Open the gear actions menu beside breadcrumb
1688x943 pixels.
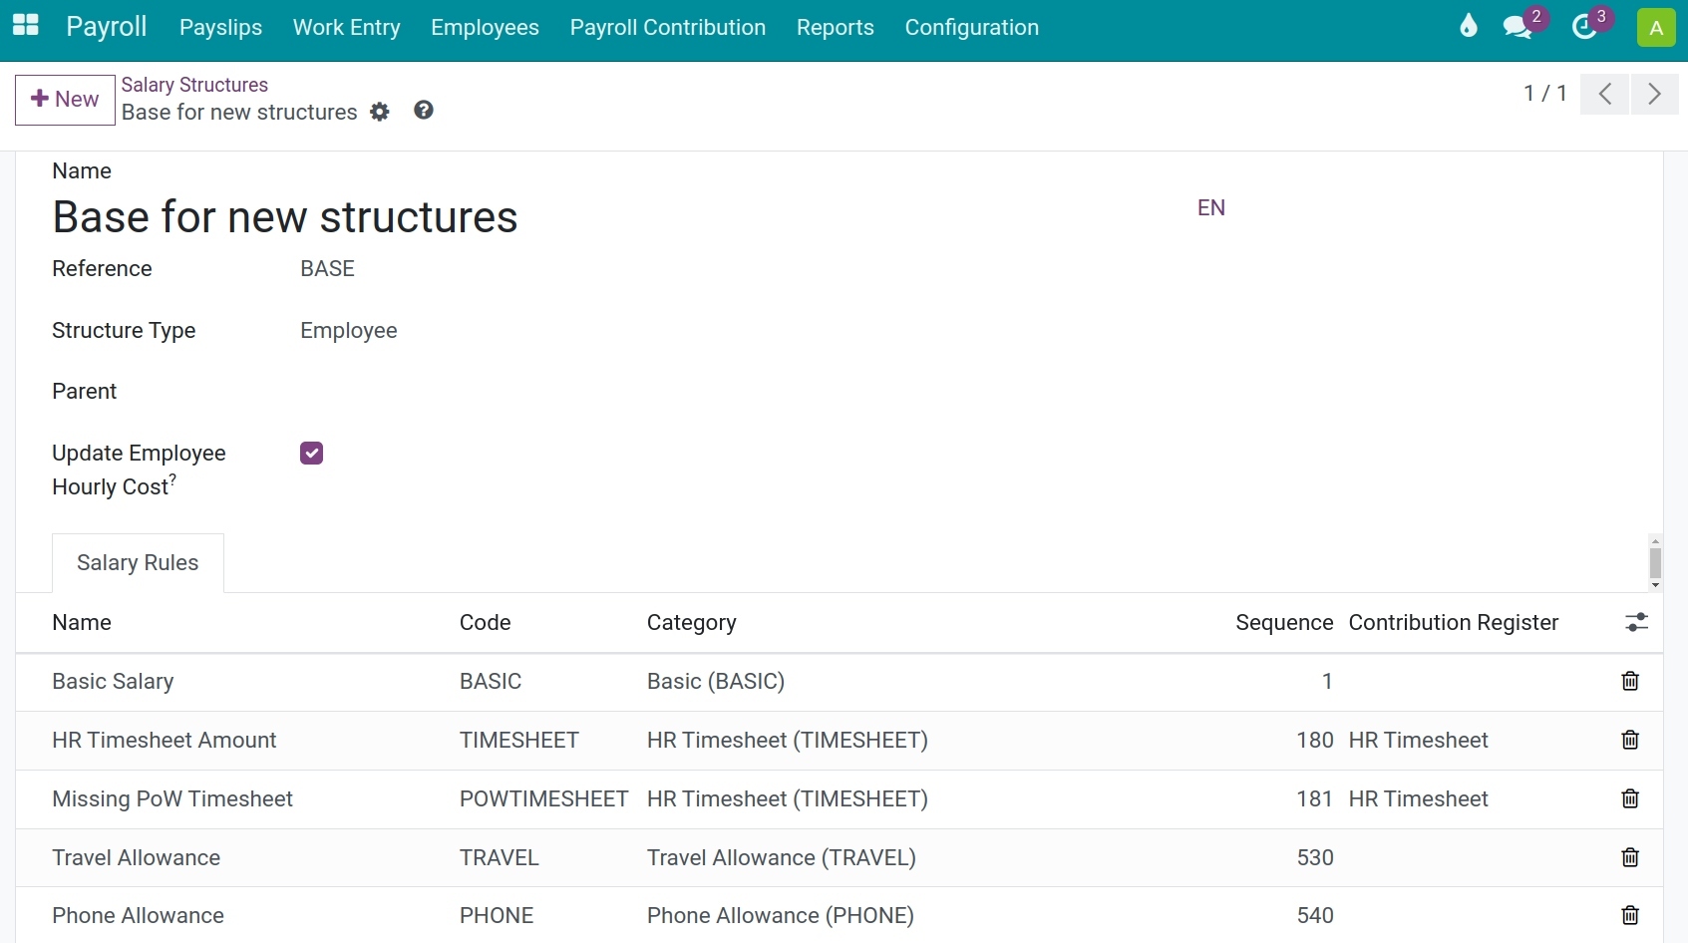[380, 112]
